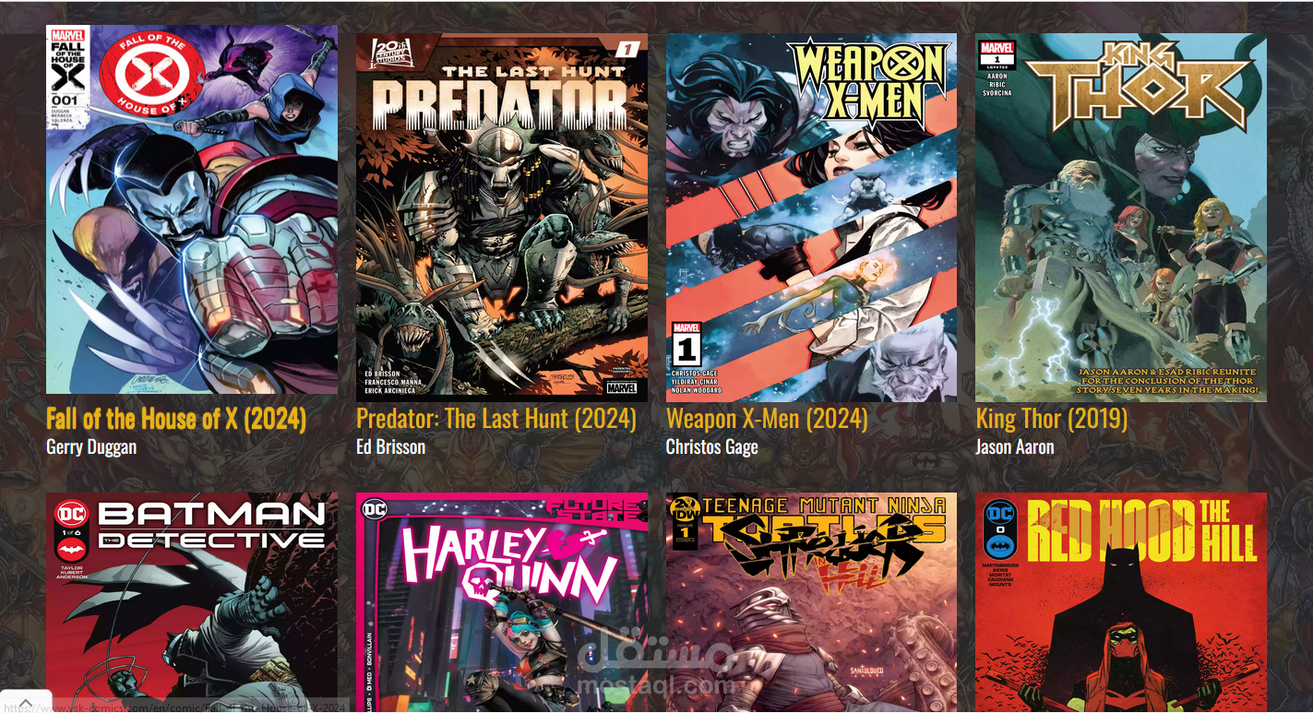
Task: Open the Weapon X-Men comic cover
Action: (811, 218)
